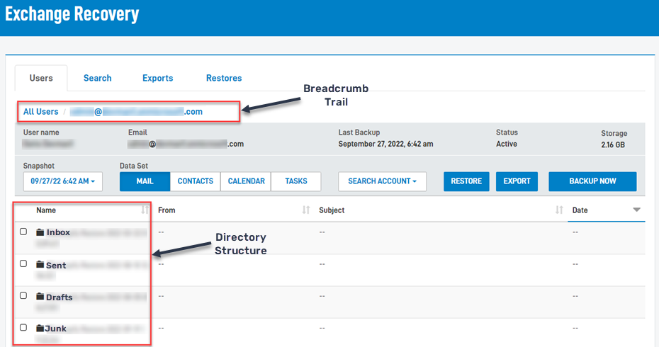
Task: Click the user email breadcrumb link
Action: 136,112
